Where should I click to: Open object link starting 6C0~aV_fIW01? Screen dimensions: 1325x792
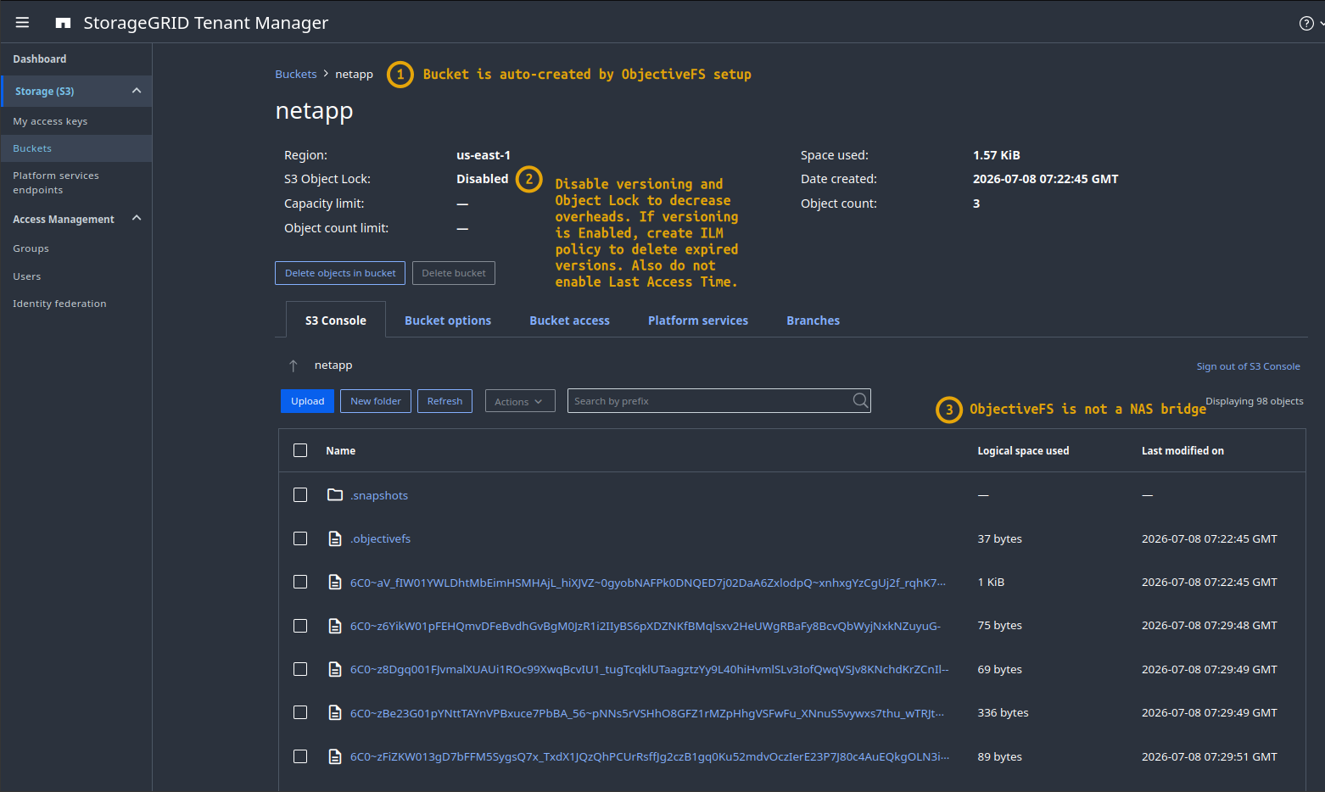pyautogui.click(x=648, y=583)
